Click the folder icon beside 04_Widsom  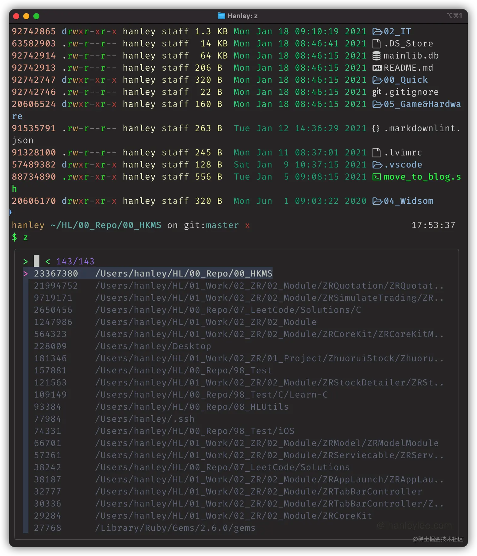coord(377,201)
